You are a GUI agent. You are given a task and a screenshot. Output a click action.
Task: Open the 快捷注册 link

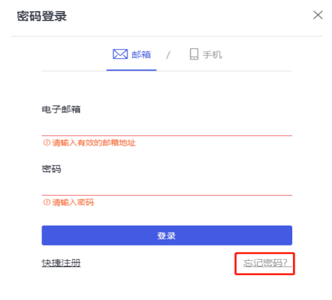click(61, 263)
